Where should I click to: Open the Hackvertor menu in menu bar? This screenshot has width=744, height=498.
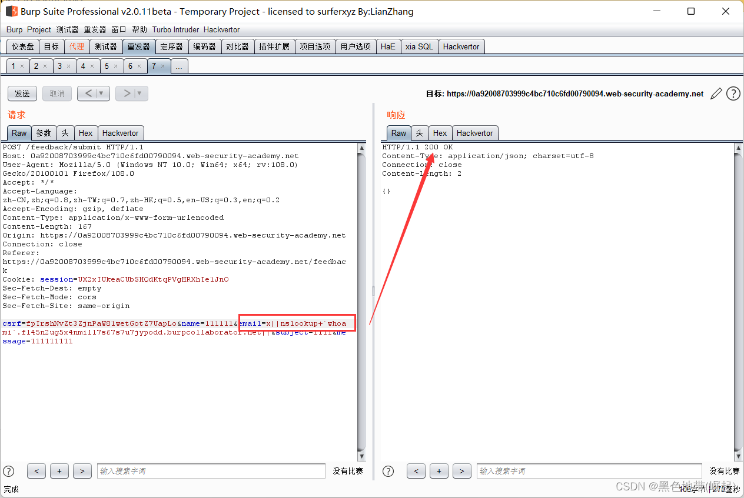221,29
